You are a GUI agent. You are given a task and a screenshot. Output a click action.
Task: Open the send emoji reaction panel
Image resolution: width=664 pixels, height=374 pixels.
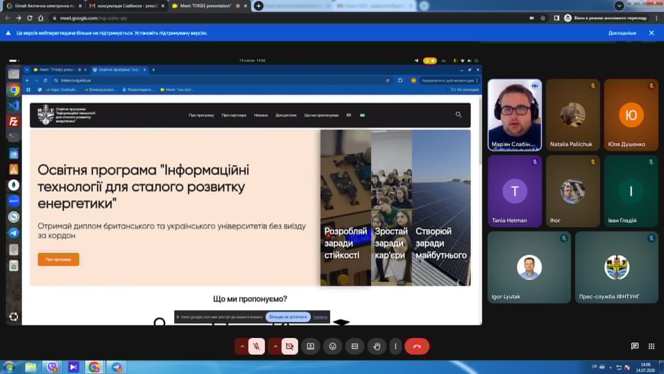tap(333, 346)
